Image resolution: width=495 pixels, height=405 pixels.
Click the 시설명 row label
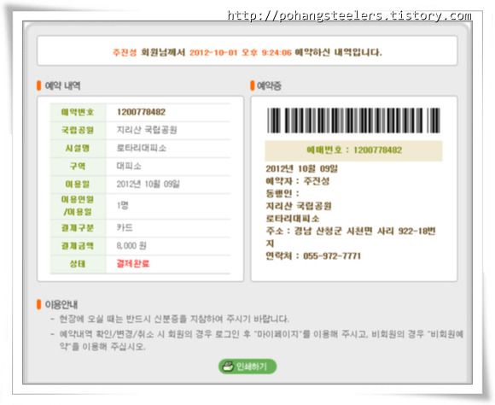pos(78,148)
